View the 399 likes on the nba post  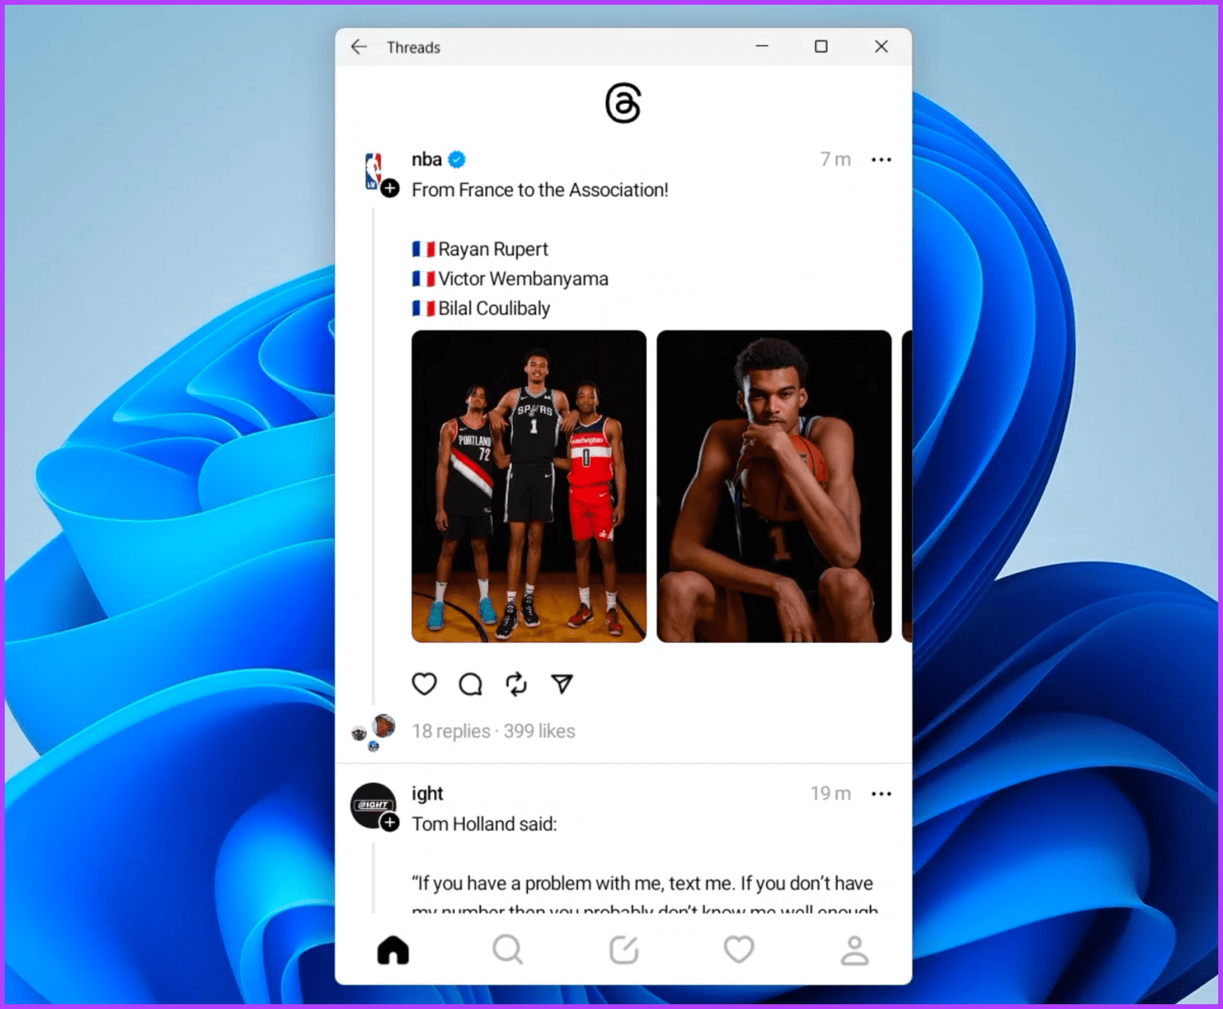coord(539,731)
